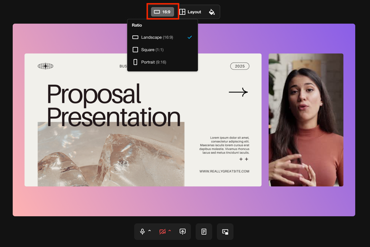Select the Proposal Presentation slide title
370x247 pixels.
click(x=113, y=105)
